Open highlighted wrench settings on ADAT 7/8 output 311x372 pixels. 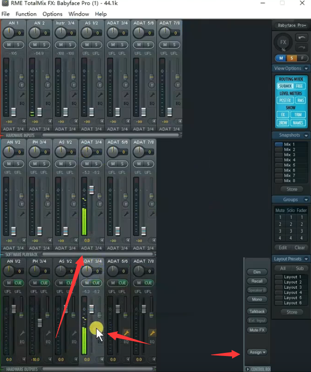tap(152, 333)
